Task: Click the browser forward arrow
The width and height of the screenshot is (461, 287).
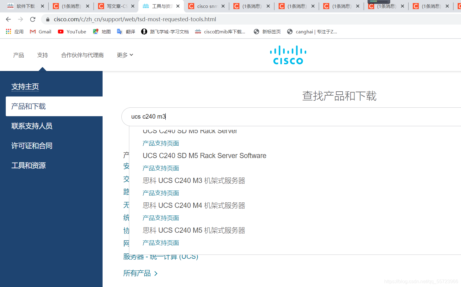Action: [20, 19]
